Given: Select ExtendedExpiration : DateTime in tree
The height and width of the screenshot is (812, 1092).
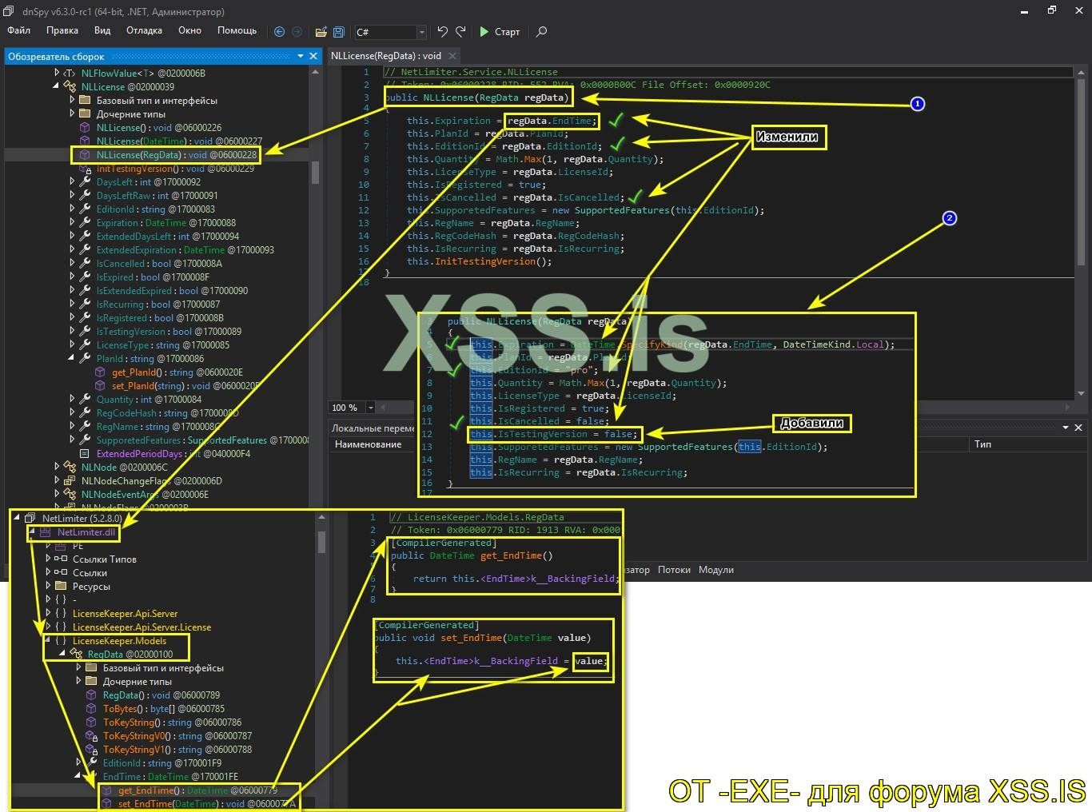Looking at the screenshot, I should pyautogui.click(x=185, y=250).
